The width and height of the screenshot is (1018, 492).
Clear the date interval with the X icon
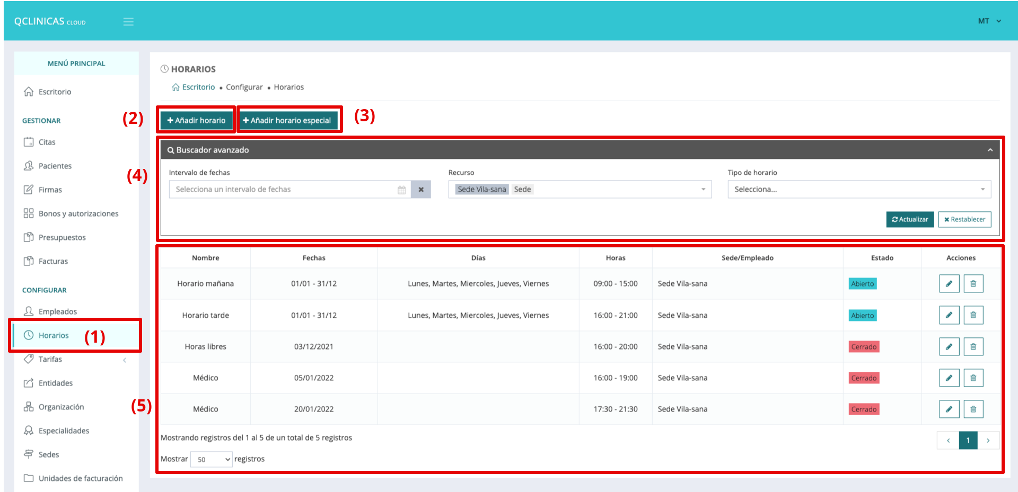(421, 190)
